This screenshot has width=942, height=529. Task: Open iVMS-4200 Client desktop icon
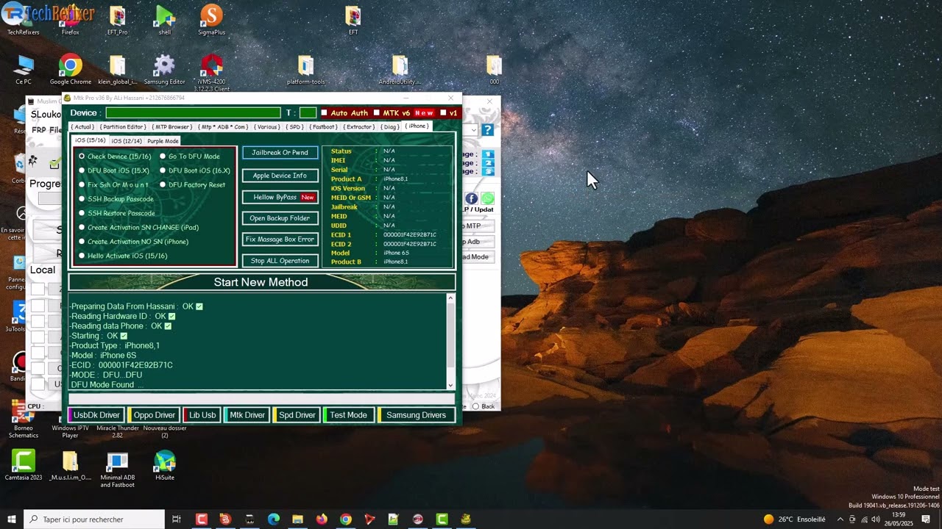click(x=211, y=72)
